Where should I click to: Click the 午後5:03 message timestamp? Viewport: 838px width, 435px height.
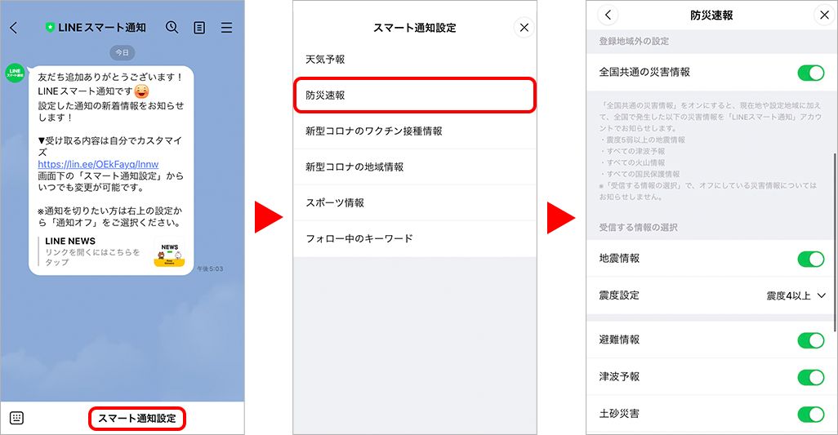pos(210,269)
